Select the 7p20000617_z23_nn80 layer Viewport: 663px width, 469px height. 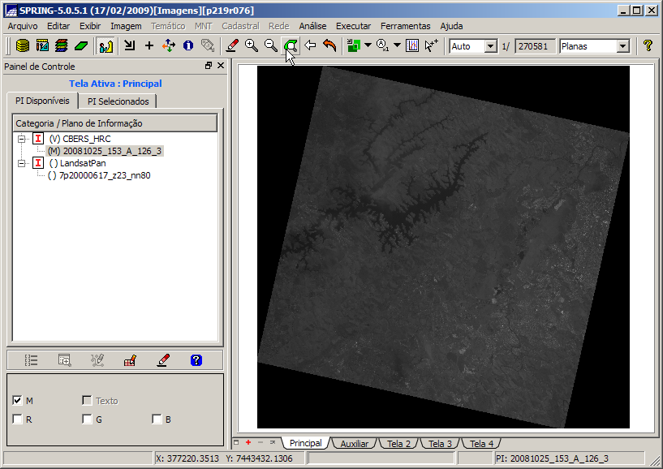(105, 175)
